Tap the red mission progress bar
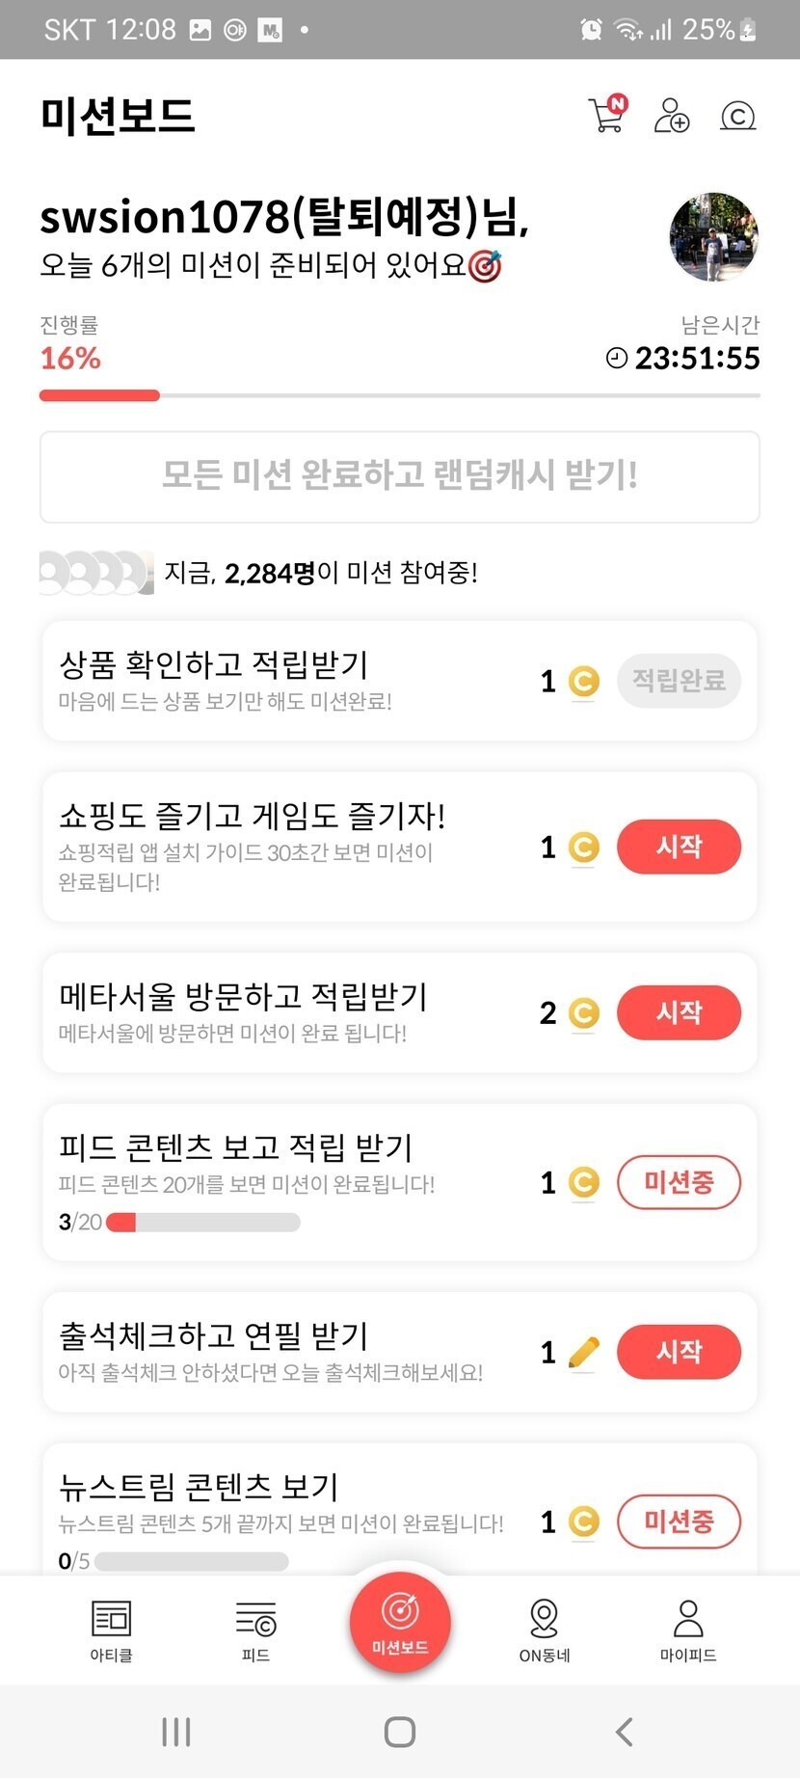Image resolution: width=800 pixels, height=1778 pixels. pyautogui.click(x=99, y=395)
